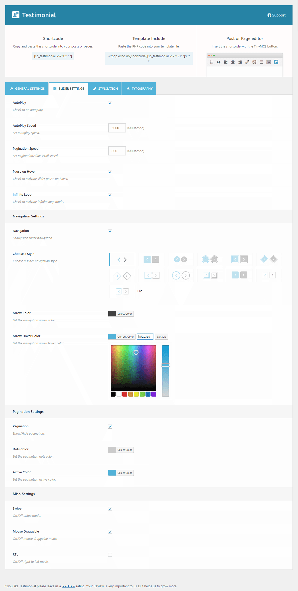Screen dimensions: 298x591
Task: Click the AutoPlay Speed input field
Action: (x=117, y=128)
